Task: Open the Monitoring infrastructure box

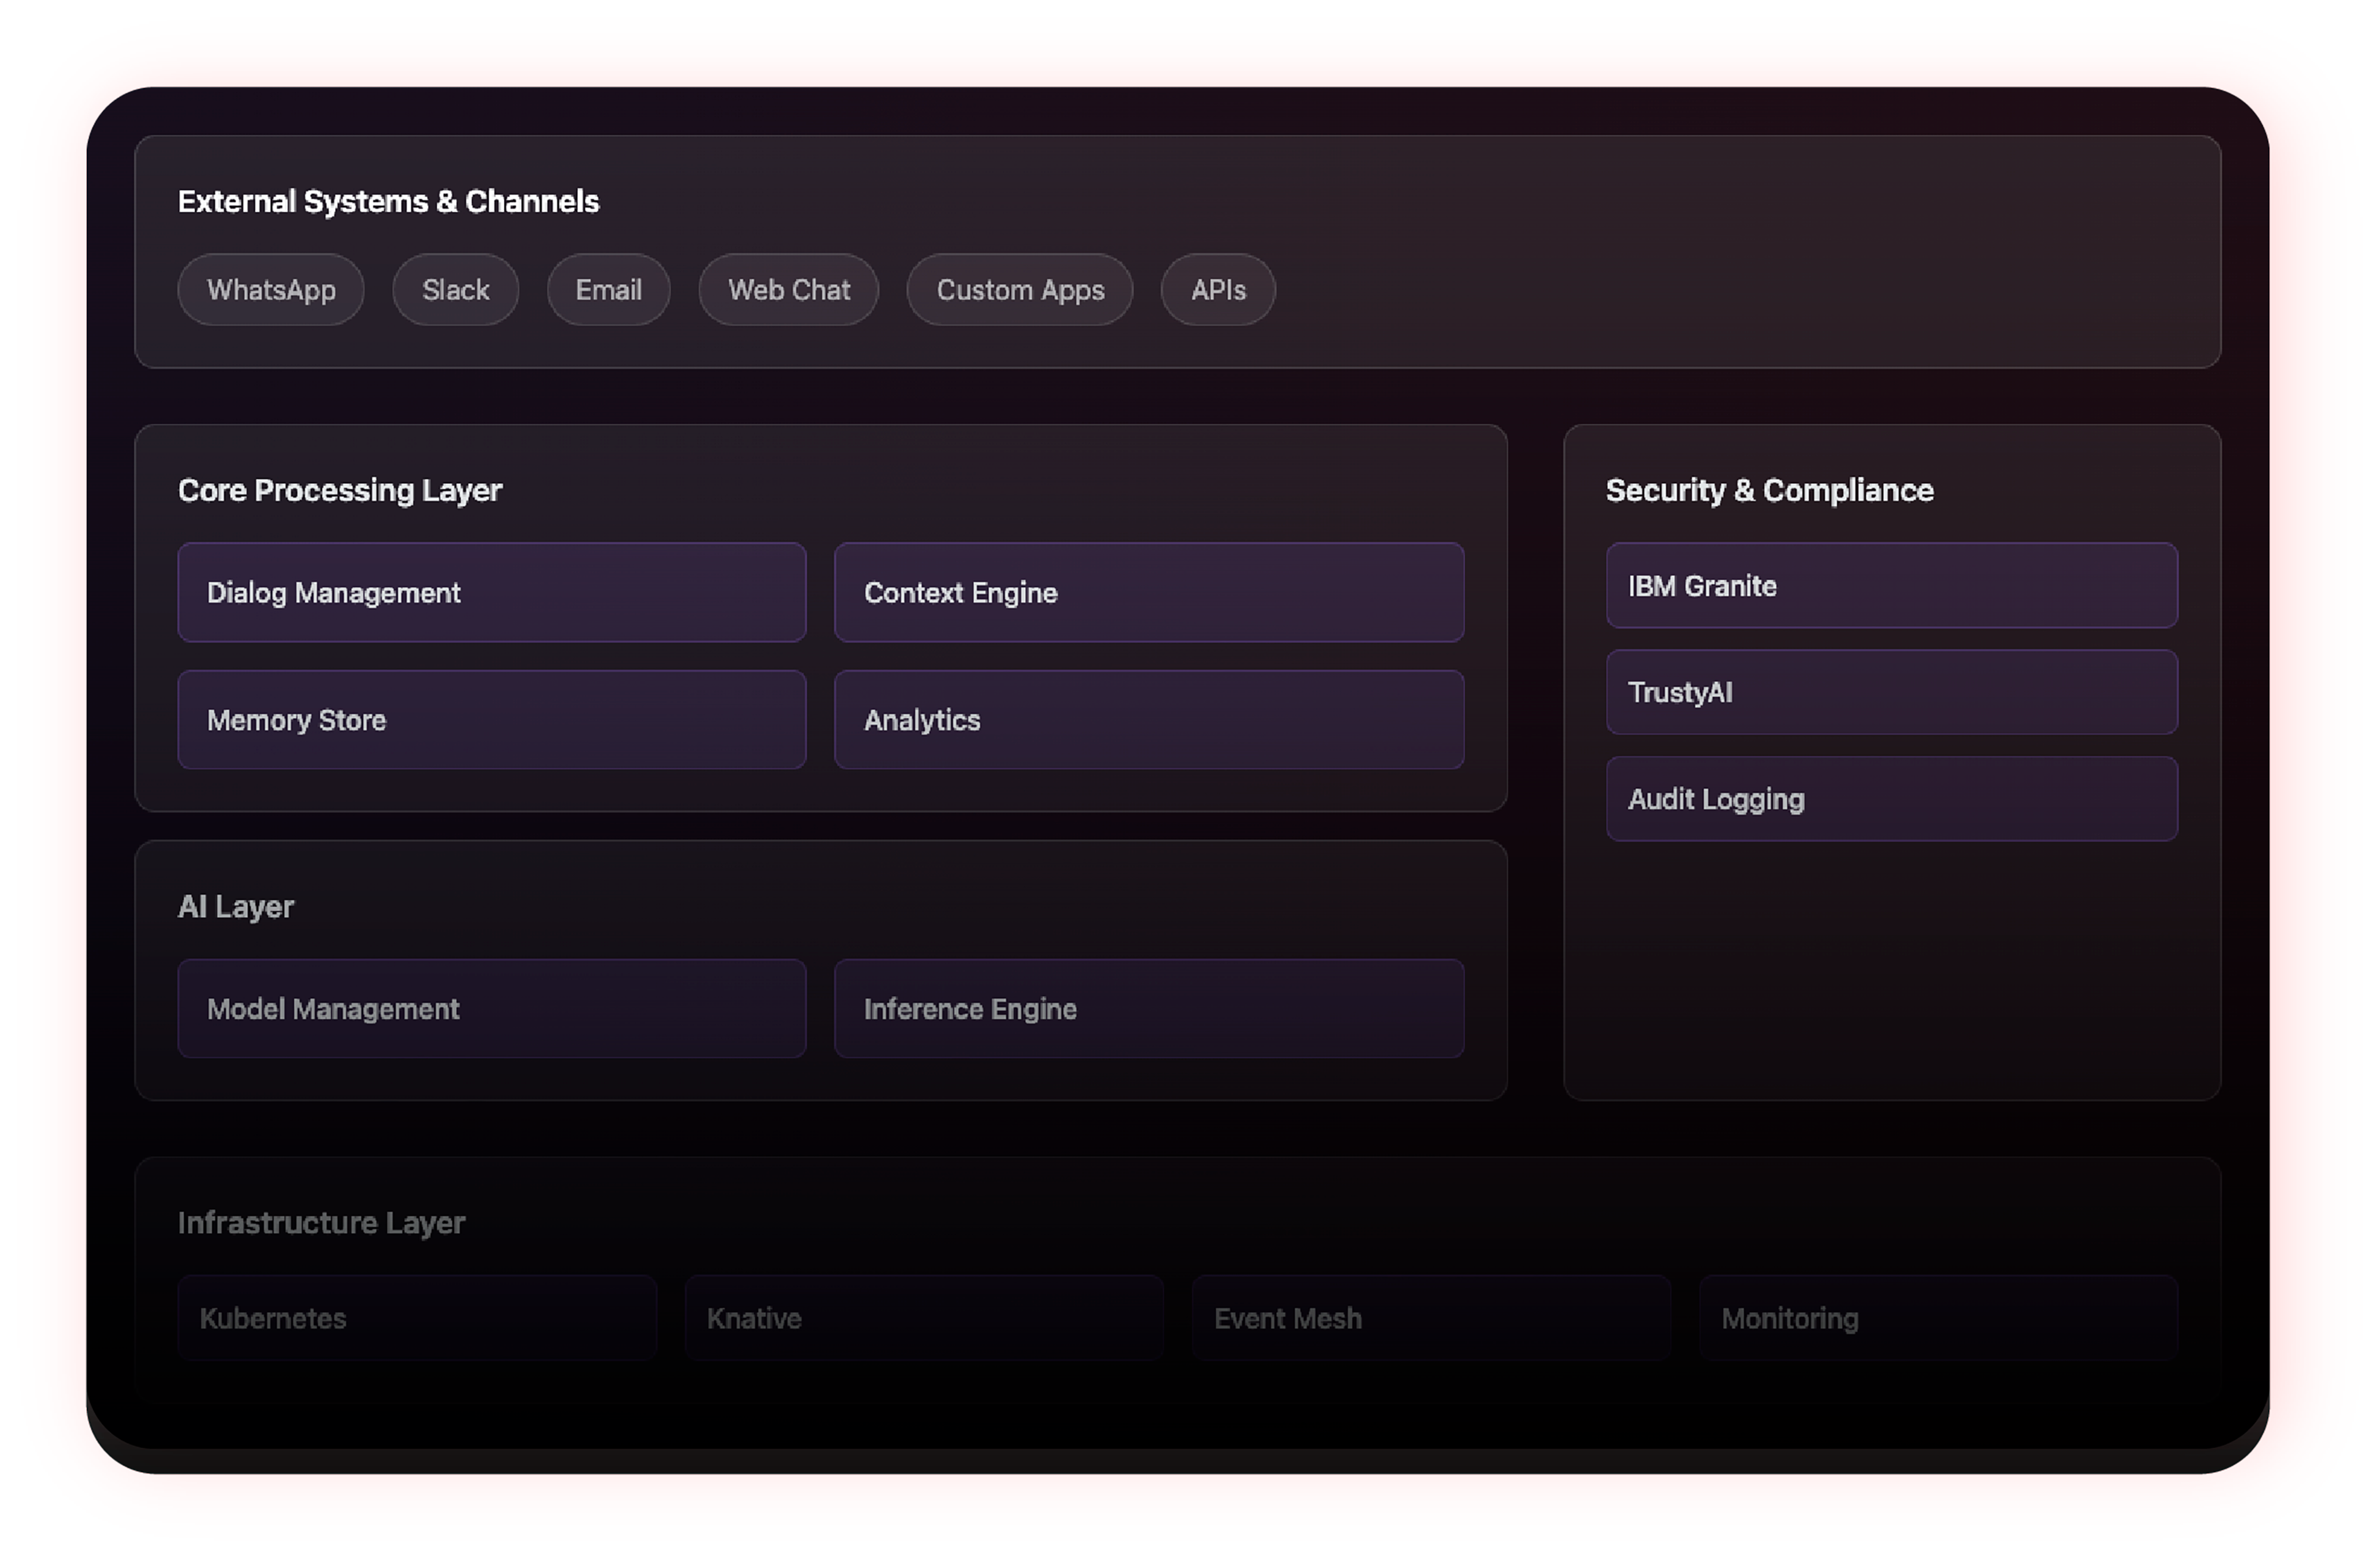Action: point(1937,1318)
